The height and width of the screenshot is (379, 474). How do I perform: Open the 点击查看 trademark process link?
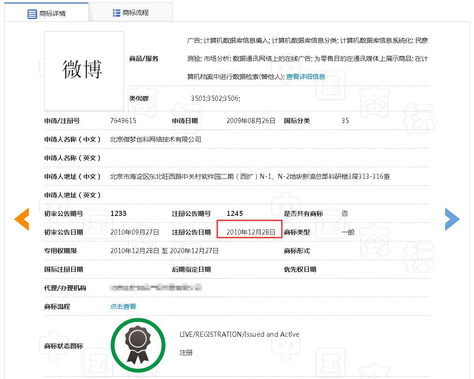(123, 307)
